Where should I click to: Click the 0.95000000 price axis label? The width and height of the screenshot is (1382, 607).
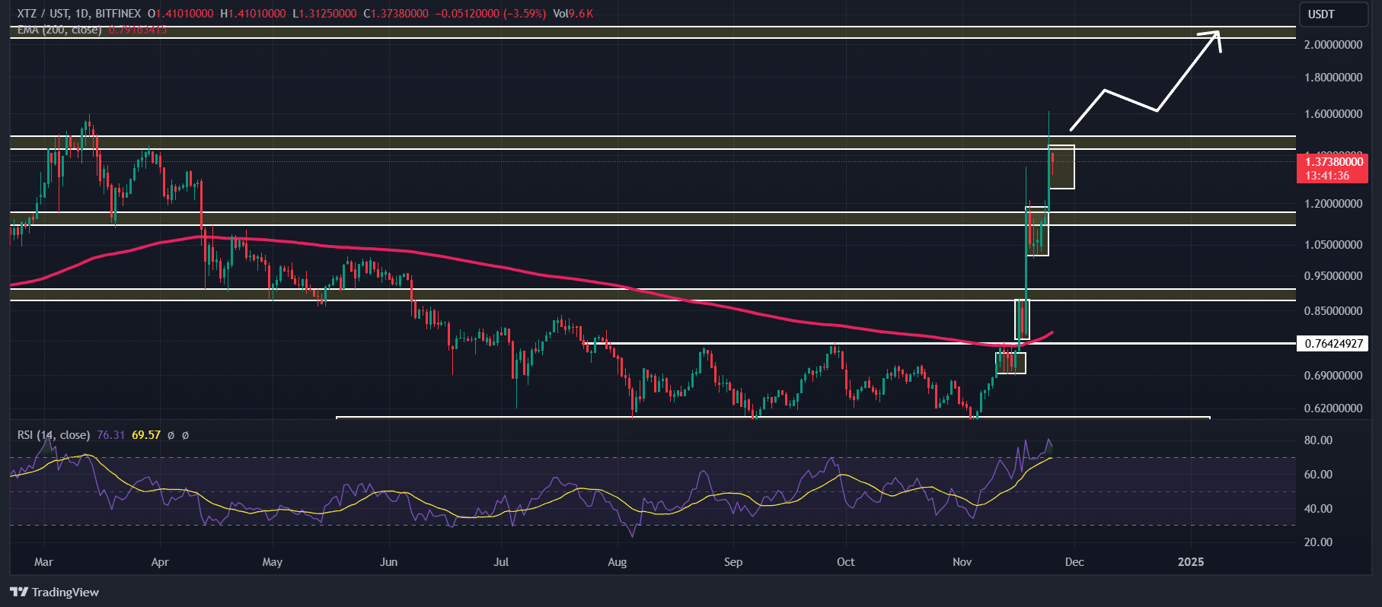pos(1333,276)
